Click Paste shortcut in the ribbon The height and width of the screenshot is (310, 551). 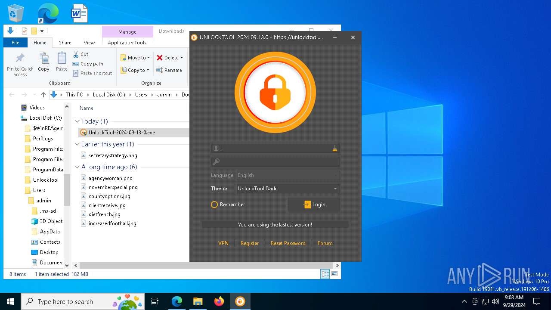pyautogui.click(x=92, y=73)
